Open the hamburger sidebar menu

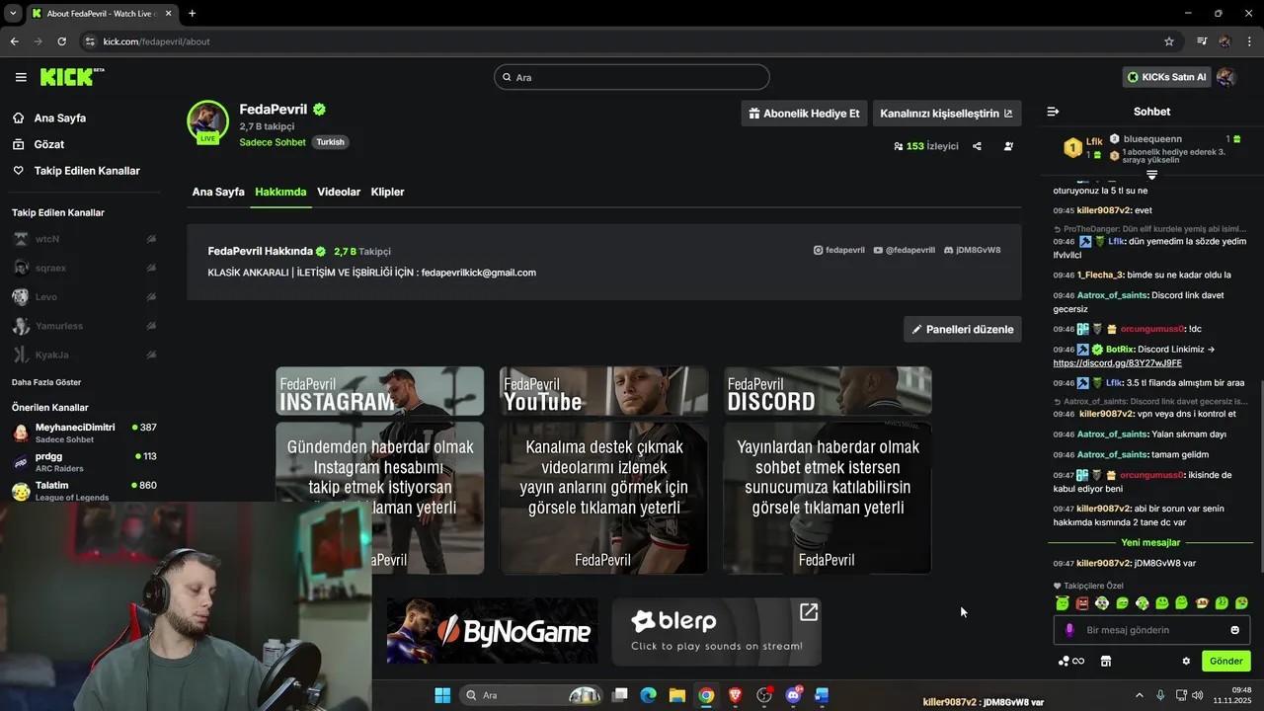point(21,77)
